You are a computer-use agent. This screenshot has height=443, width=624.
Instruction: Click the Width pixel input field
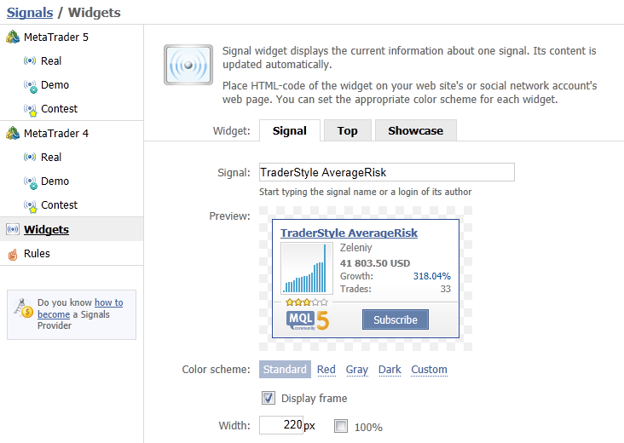[x=281, y=425]
